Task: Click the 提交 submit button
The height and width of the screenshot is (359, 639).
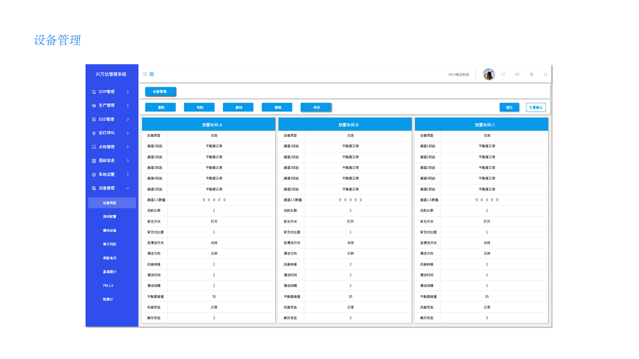Action: 509,107
